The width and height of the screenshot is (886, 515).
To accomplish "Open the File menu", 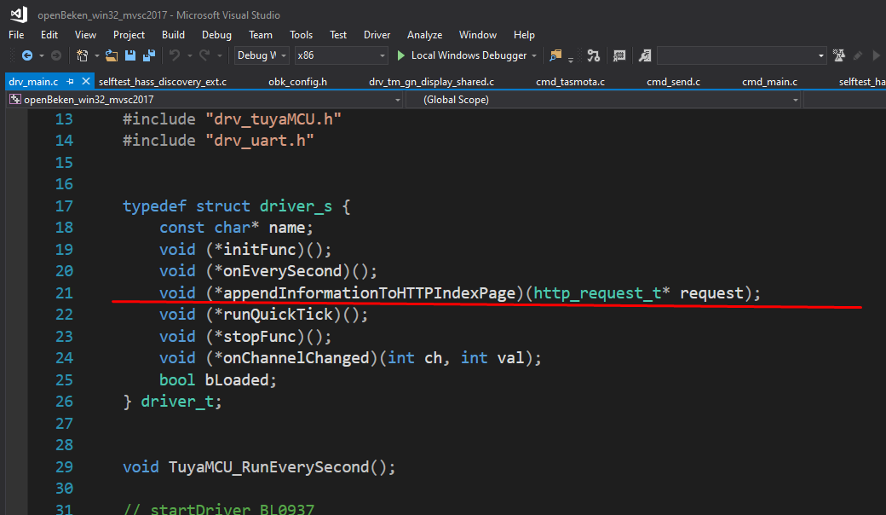I will click(x=16, y=35).
